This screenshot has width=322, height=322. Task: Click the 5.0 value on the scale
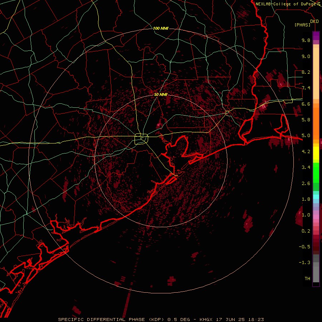306,136
